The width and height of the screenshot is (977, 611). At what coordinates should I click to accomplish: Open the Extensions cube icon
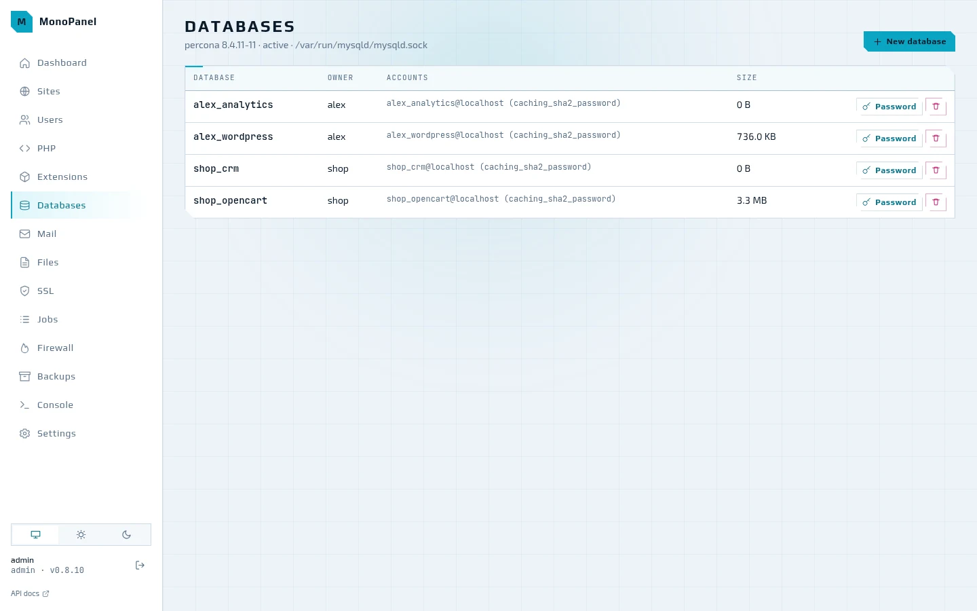pos(25,177)
